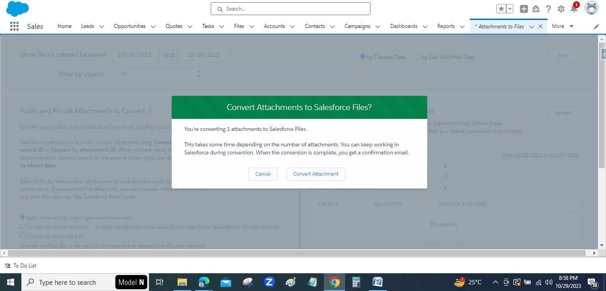Image resolution: width=606 pixels, height=291 pixels.
Task: Expand the Campaigns menu chevron
Action: (x=378, y=27)
